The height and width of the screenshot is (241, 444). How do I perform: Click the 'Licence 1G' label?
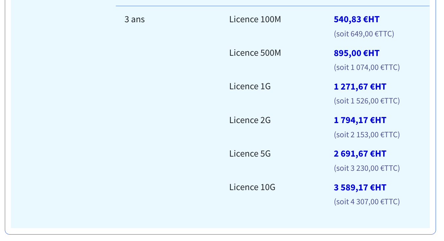pos(250,86)
